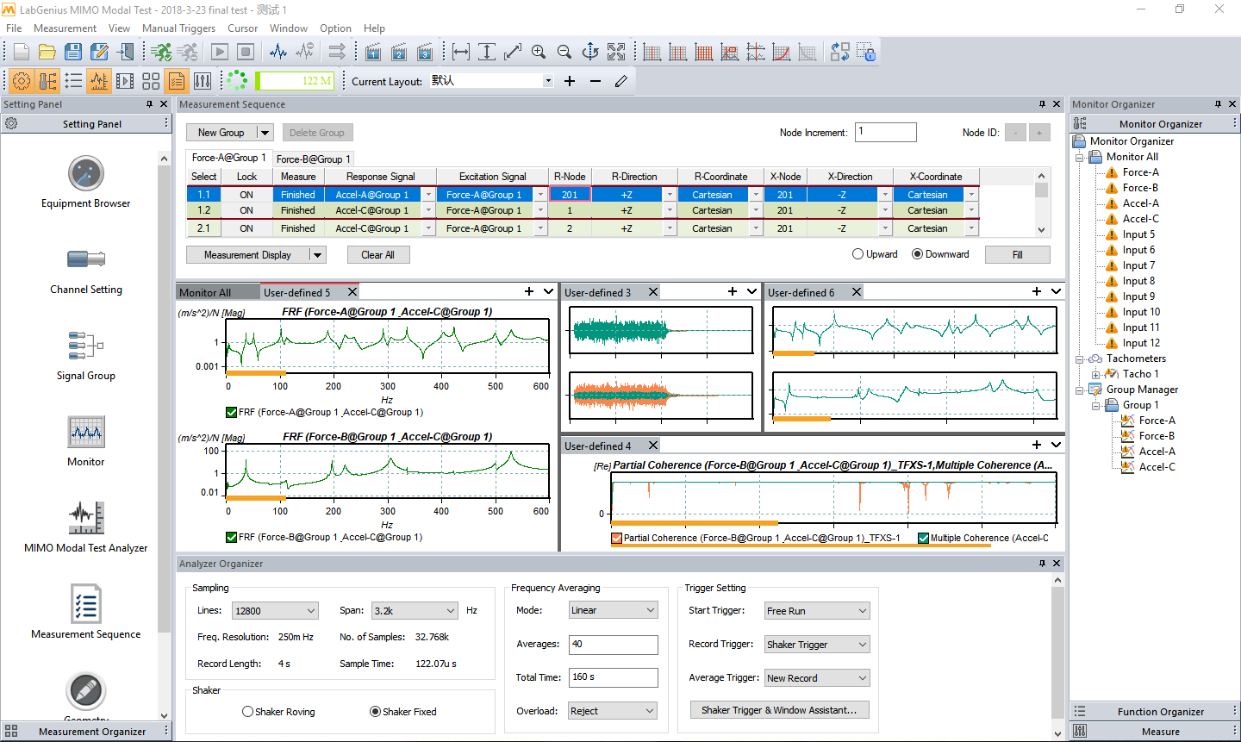Click the lock layout padlock icon
The width and height of the screenshot is (1241, 742).
point(866,52)
